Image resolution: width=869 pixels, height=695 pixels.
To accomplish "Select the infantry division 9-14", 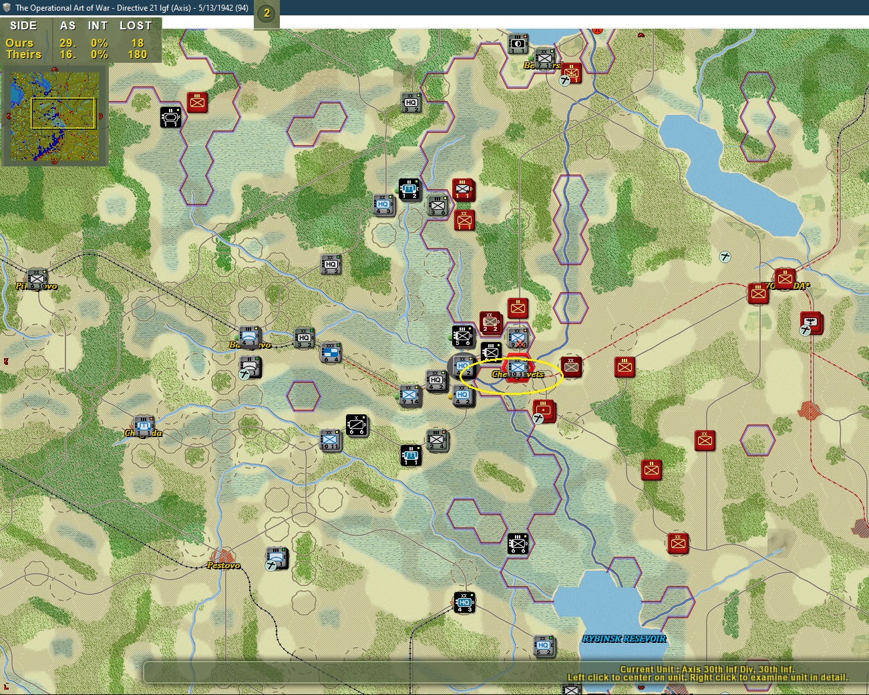I will [x=410, y=395].
